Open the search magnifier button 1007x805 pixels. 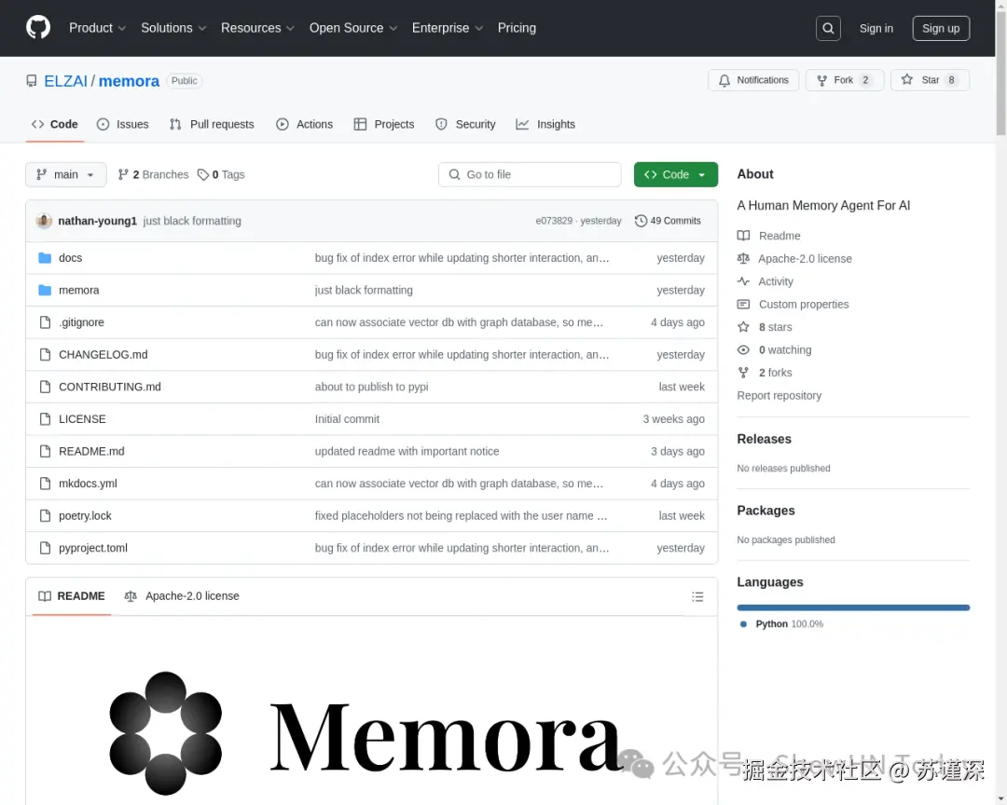coord(828,28)
